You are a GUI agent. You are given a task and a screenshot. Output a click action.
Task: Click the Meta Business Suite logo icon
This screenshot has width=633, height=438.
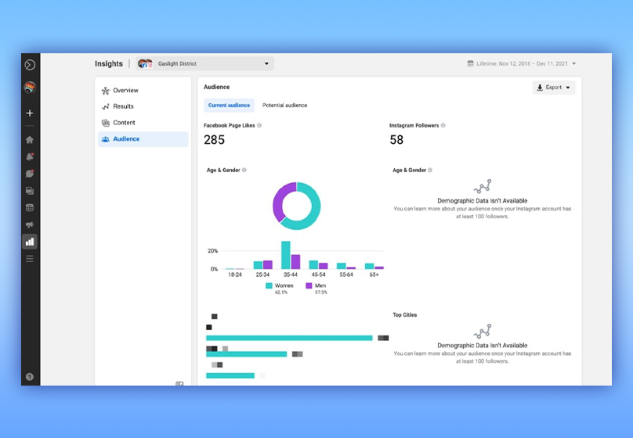(x=30, y=65)
